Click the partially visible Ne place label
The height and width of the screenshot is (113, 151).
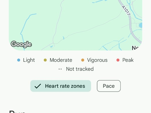point(135,48)
